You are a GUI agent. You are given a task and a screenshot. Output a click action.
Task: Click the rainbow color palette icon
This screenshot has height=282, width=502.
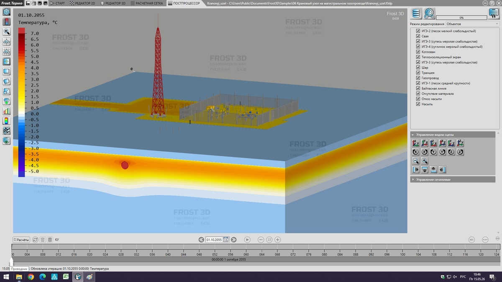[7, 121]
